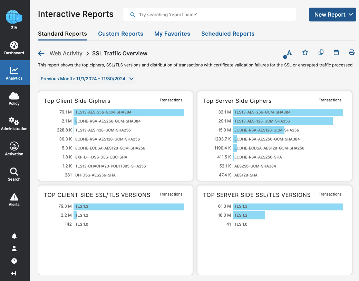The image size is (359, 281).
Task: Click the schedule report calendar icon
Action: (336, 53)
